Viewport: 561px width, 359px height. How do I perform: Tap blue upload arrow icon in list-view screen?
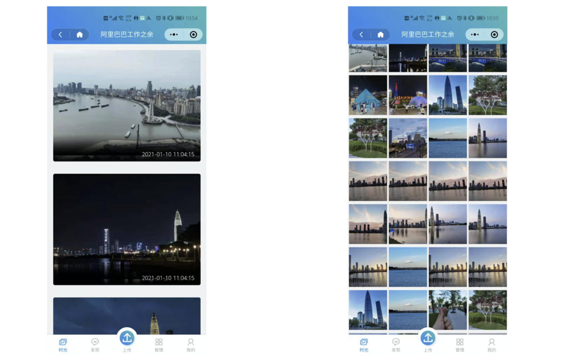[x=127, y=338]
